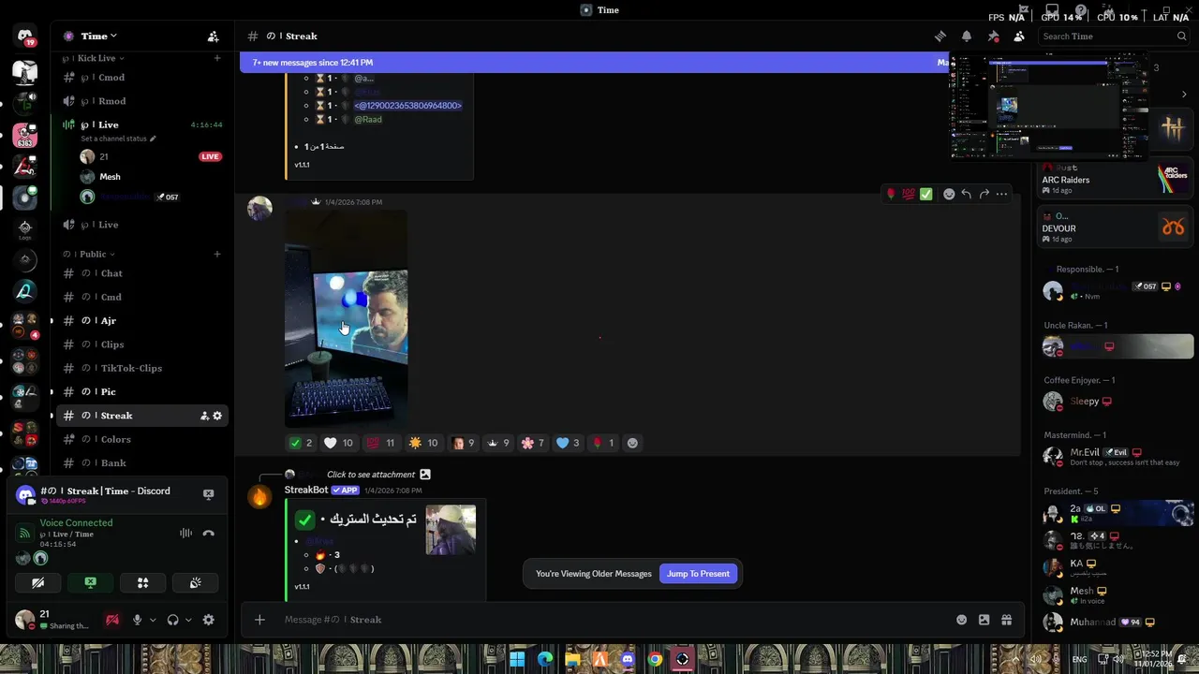The height and width of the screenshot is (674, 1199).
Task: Reply to message arrow icon
Action: 966,194
